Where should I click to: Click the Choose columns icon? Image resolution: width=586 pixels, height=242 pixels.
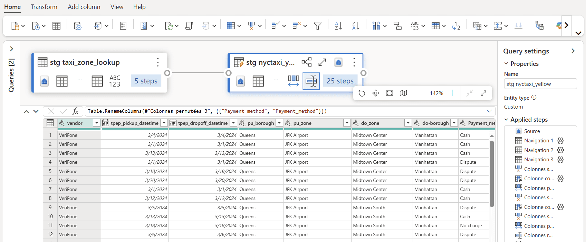click(x=231, y=26)
